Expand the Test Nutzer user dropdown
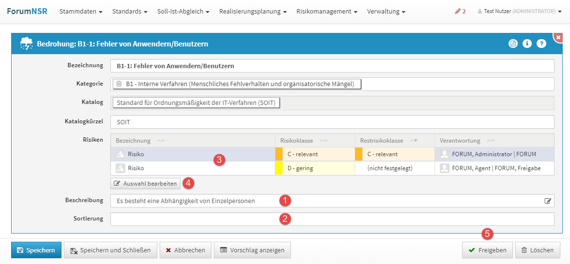The height and width of the screenshot is (264, 570). click(x=519, y=11)
